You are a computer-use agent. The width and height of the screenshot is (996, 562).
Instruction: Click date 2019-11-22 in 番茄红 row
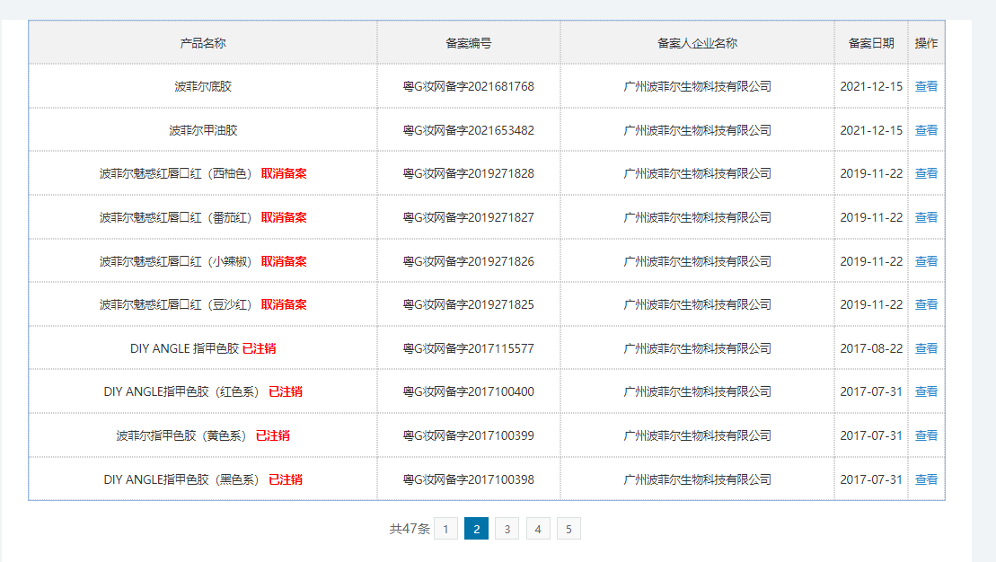pyautogui.click(x=871, y=217)
